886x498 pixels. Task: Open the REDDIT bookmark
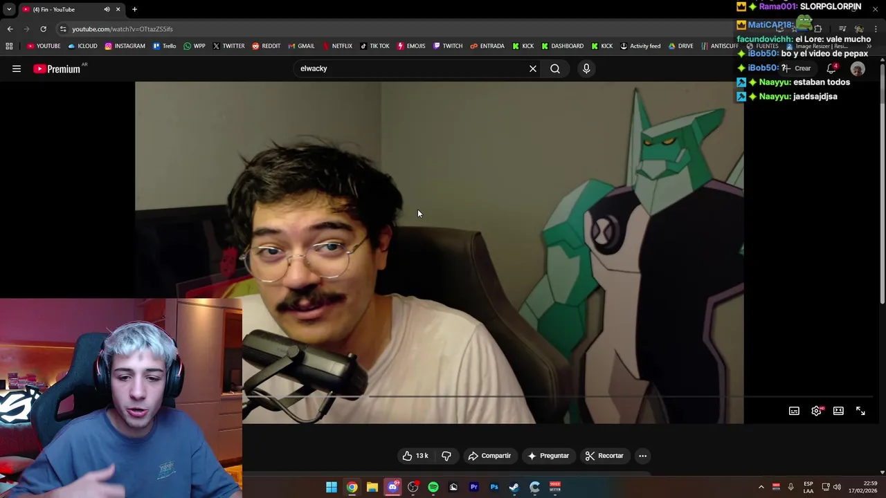266,46
